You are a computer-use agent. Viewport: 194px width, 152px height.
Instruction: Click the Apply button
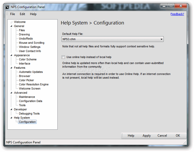point(147,136)
